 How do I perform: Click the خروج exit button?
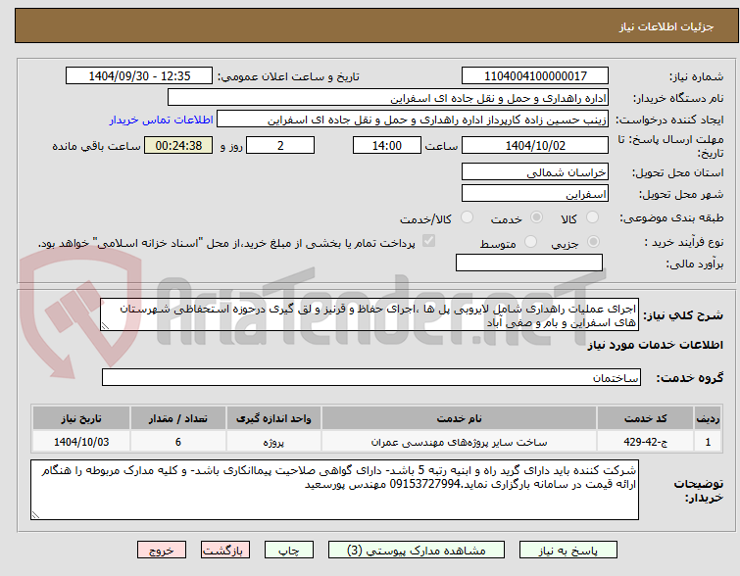tap(162, 551)
